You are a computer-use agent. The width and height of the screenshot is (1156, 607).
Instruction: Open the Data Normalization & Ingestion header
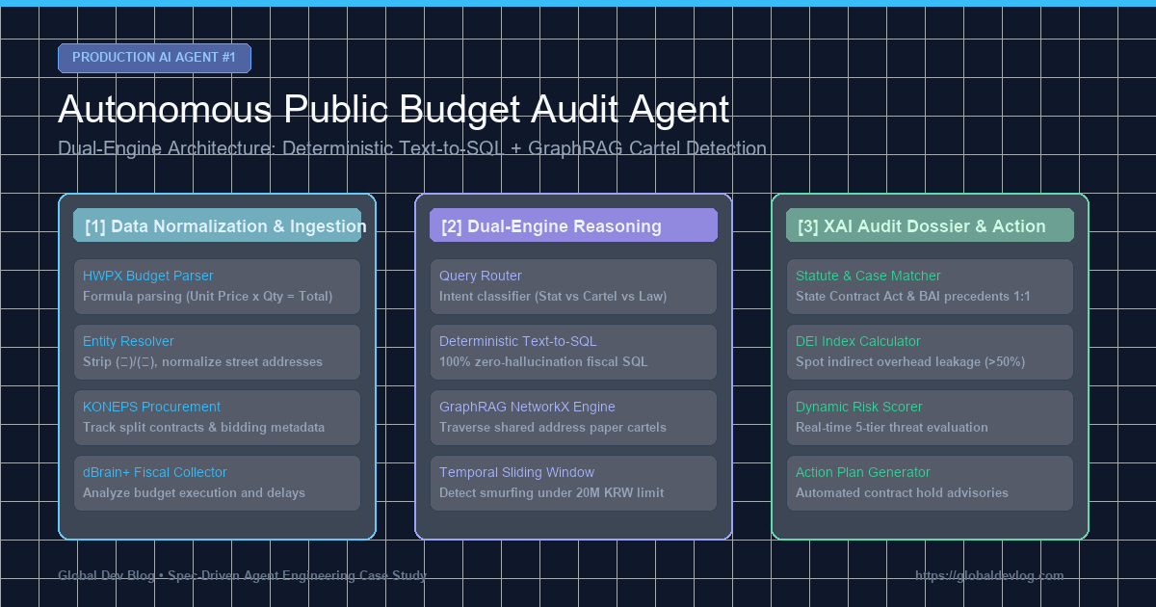pos(217,225)
